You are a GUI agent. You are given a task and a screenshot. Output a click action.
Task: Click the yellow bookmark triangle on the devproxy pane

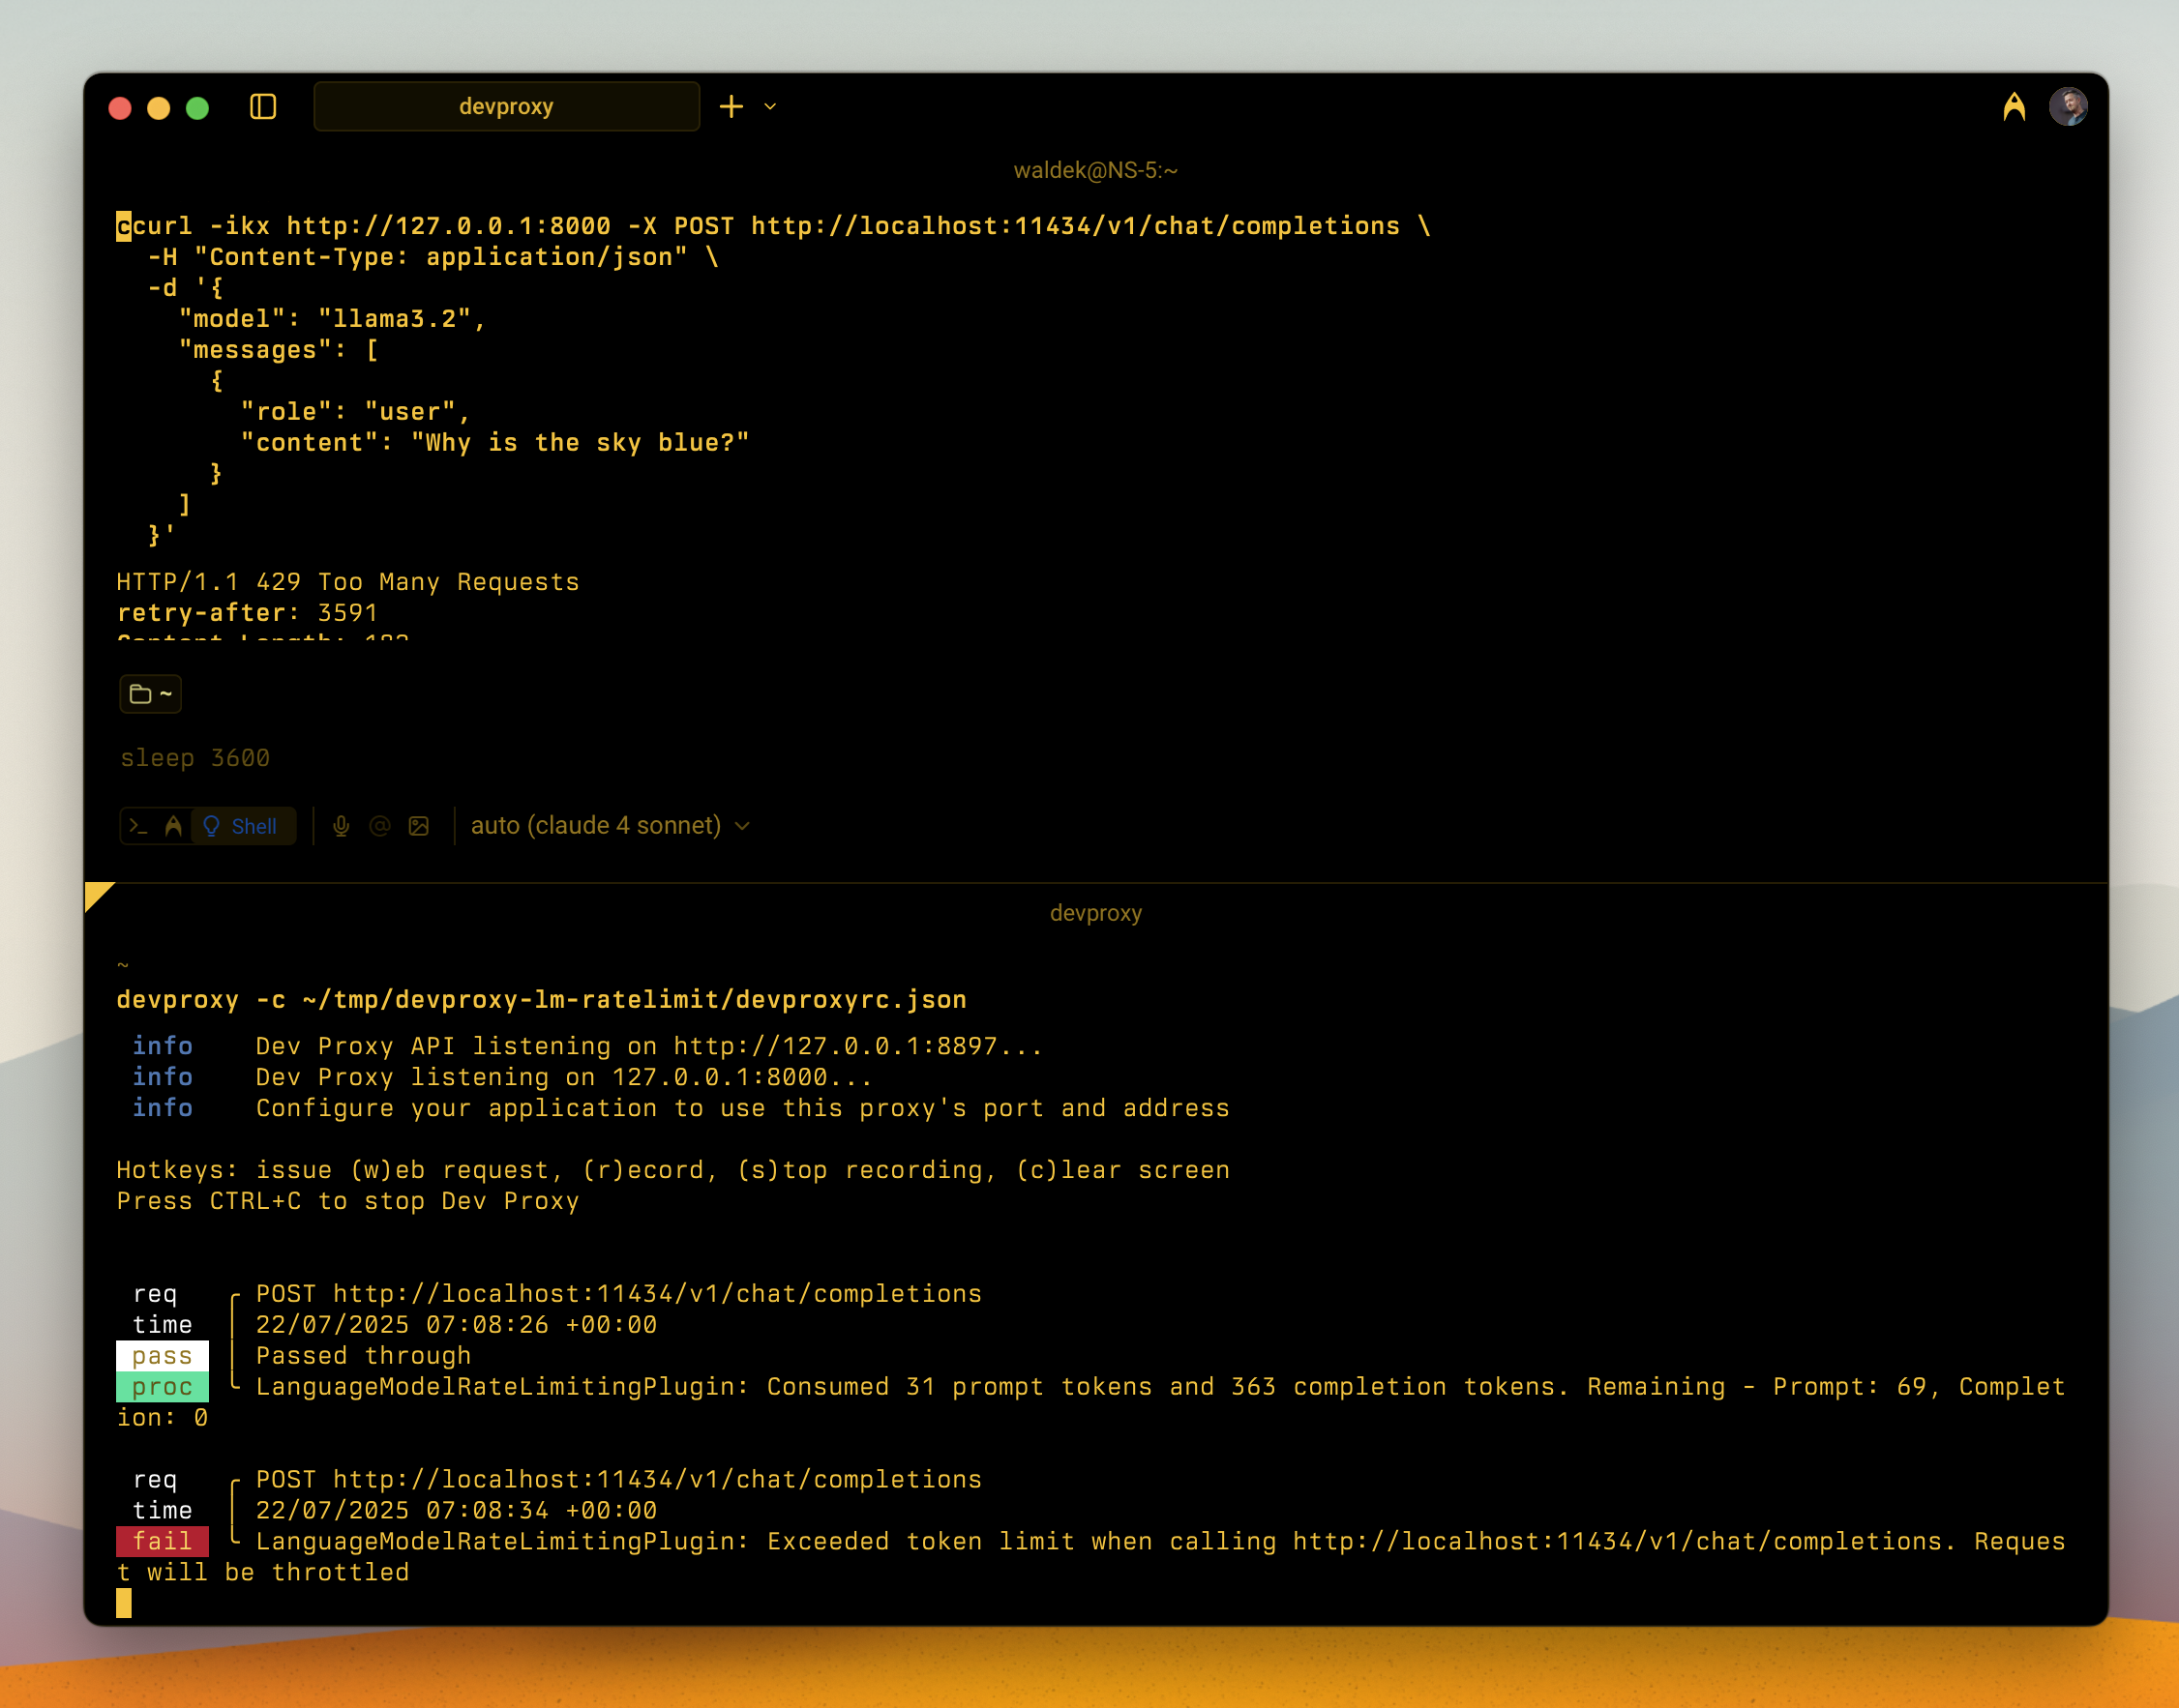click(97, 893)
